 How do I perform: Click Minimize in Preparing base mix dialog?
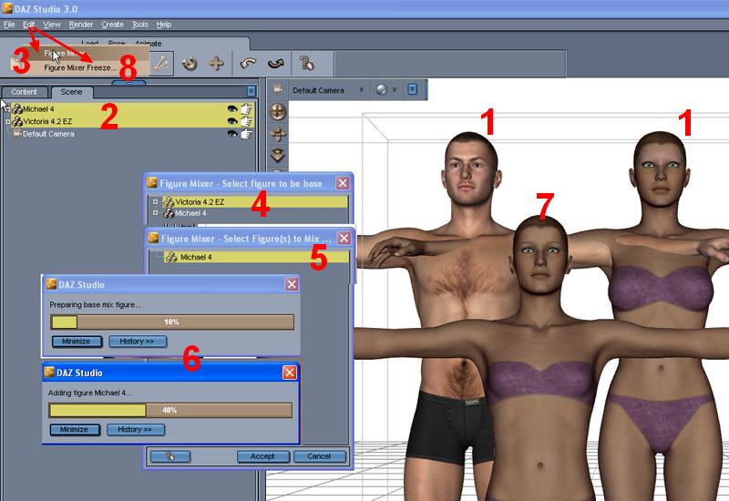click(77, 342)
